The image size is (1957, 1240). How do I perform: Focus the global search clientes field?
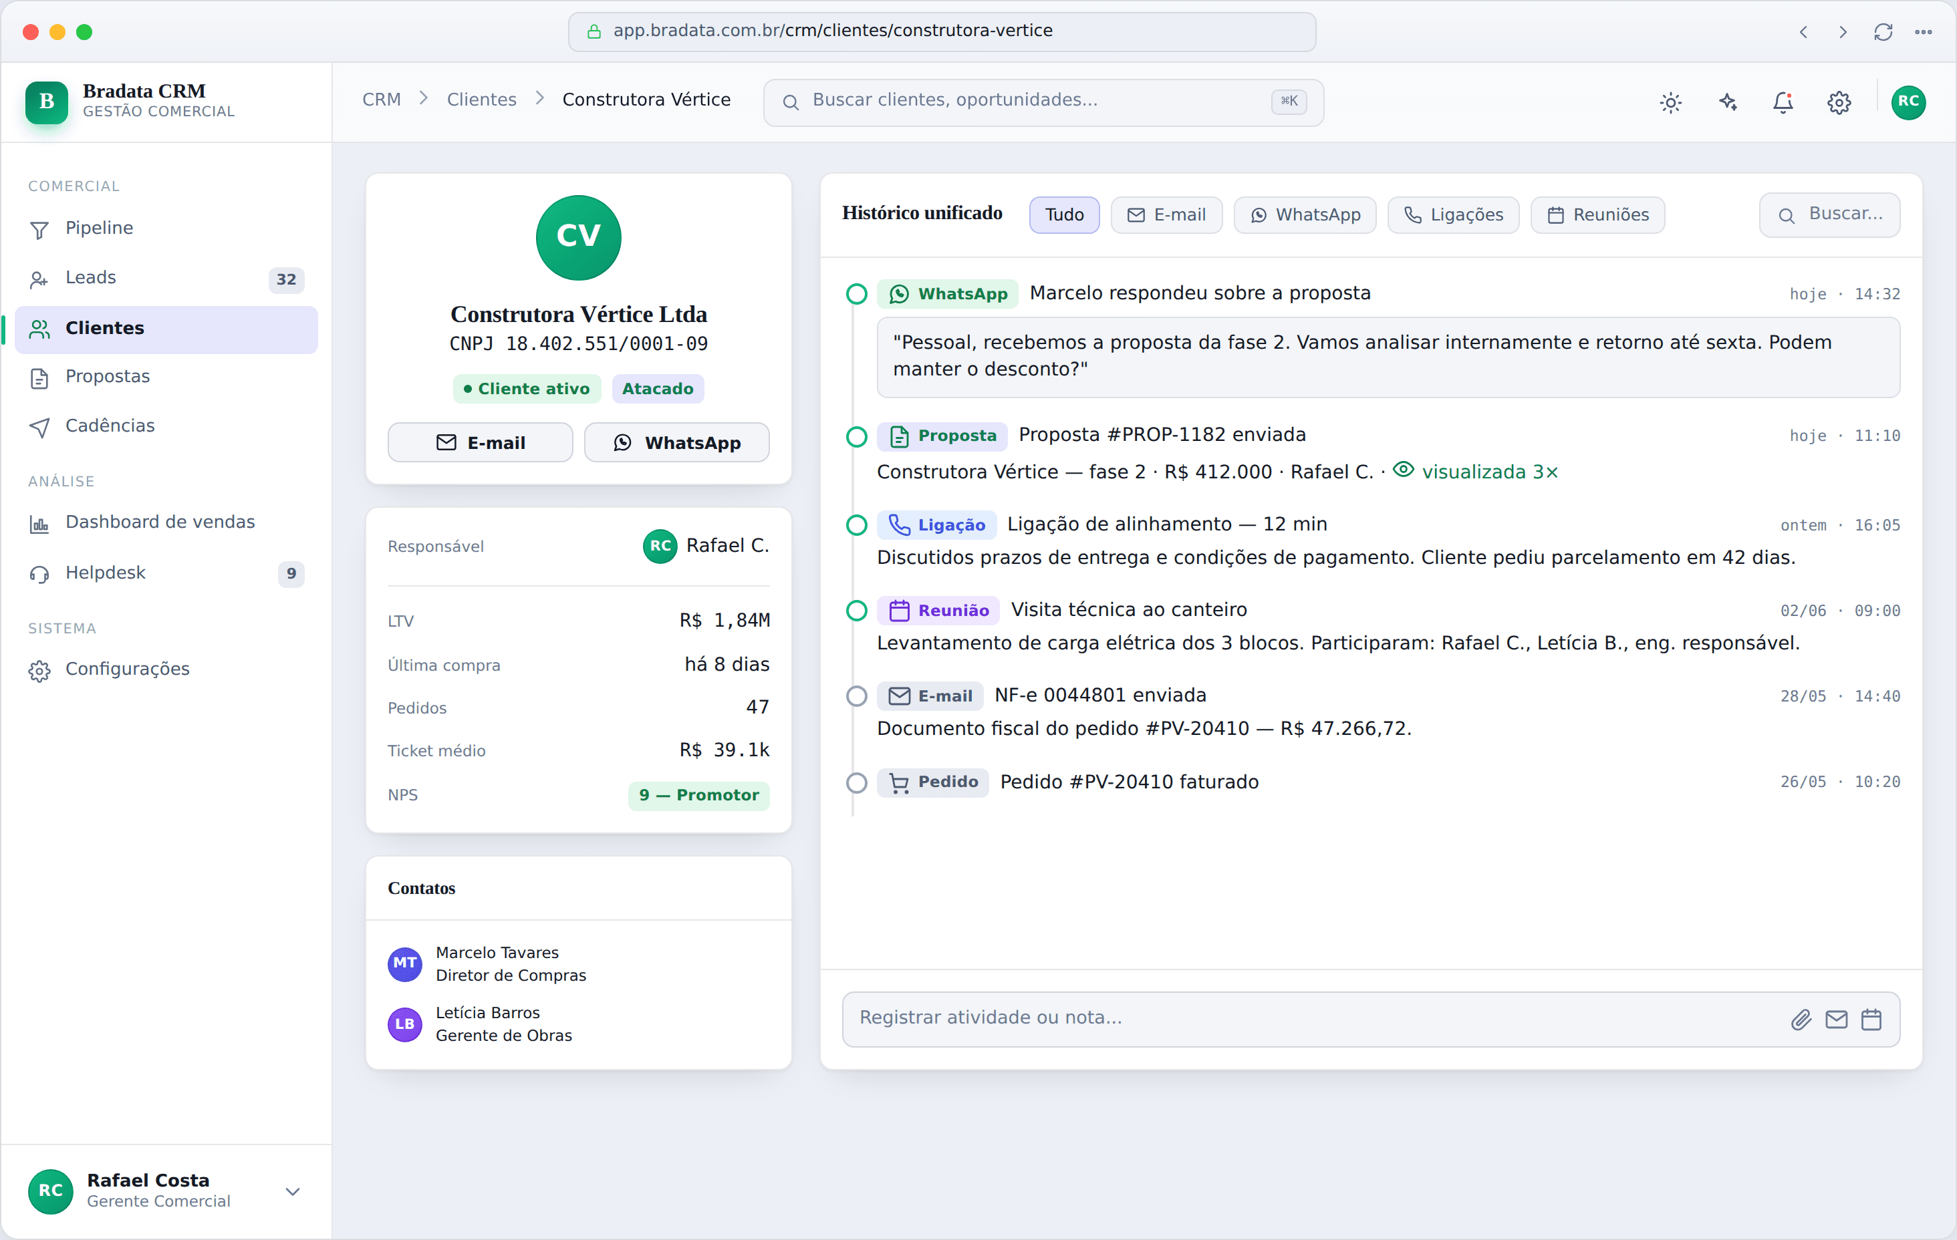tap(1043, 102)
